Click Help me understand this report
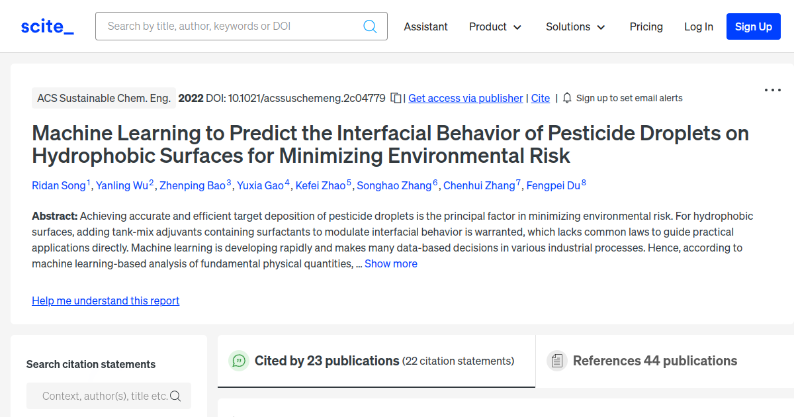 pyautogui.click(x=105, y=301)
